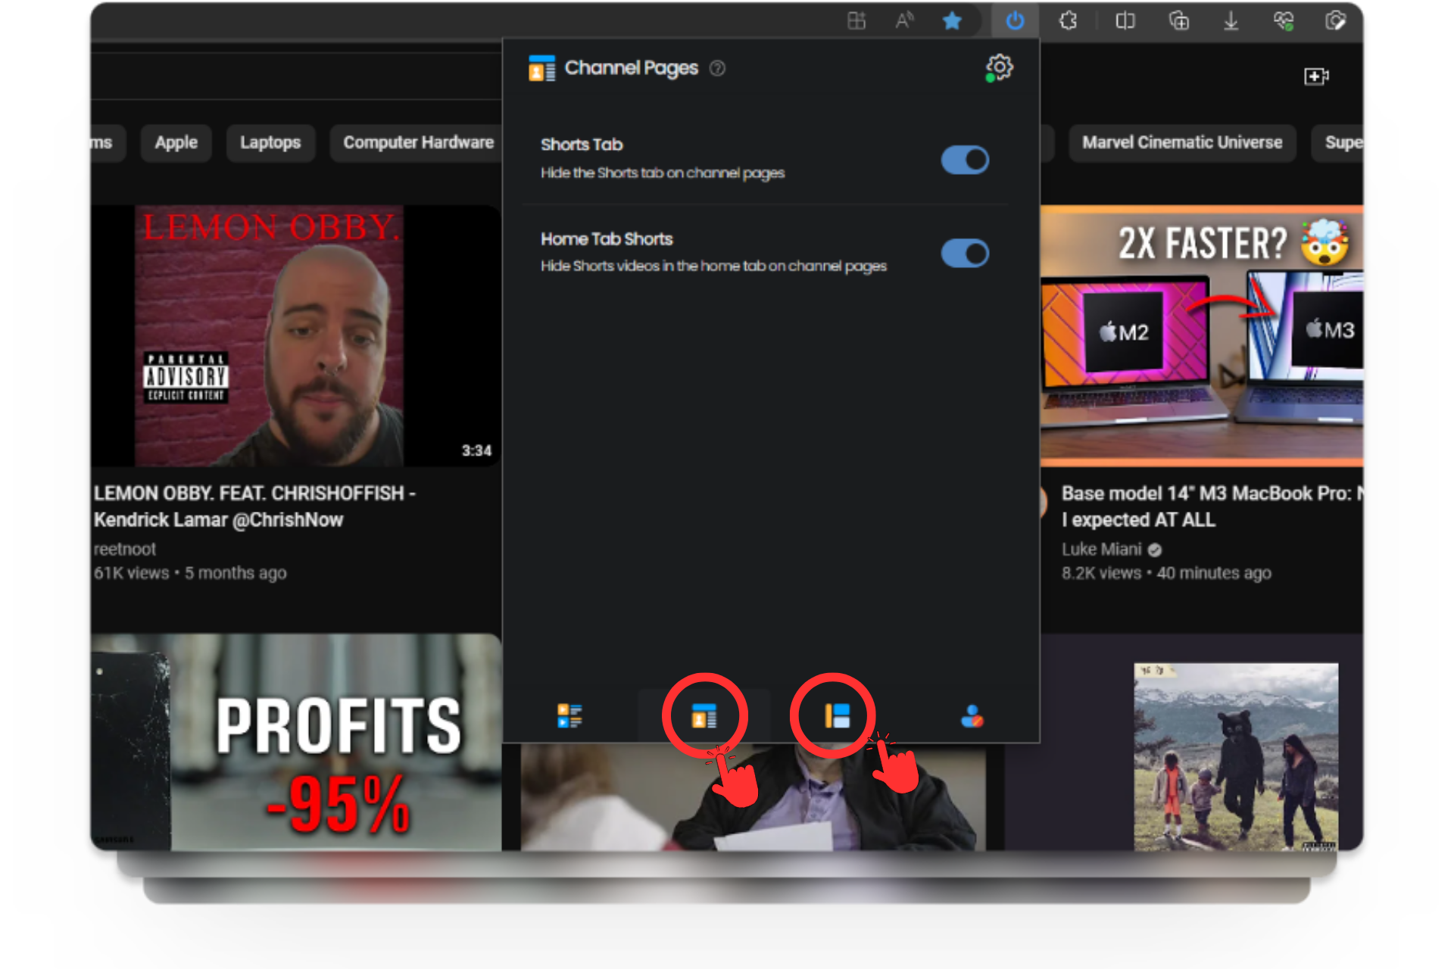Image resolution: width=1454 pixels, height=969 pixels.
Task: Open the extension settings gear
Action: point(1000,67)
